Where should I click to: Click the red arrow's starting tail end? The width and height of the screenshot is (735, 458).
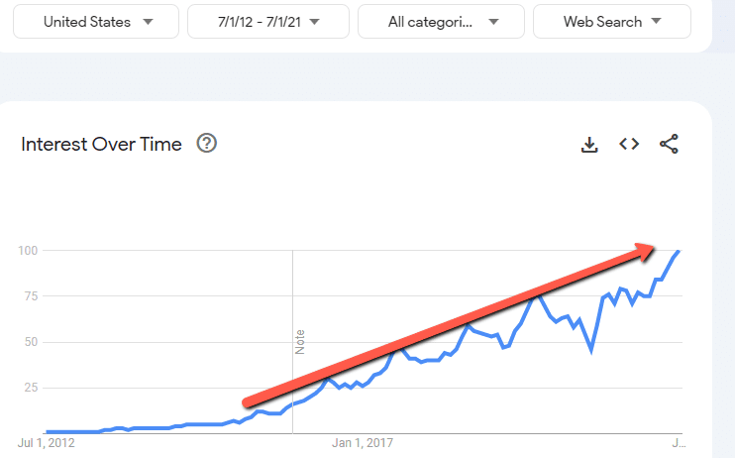click(247, 401)
